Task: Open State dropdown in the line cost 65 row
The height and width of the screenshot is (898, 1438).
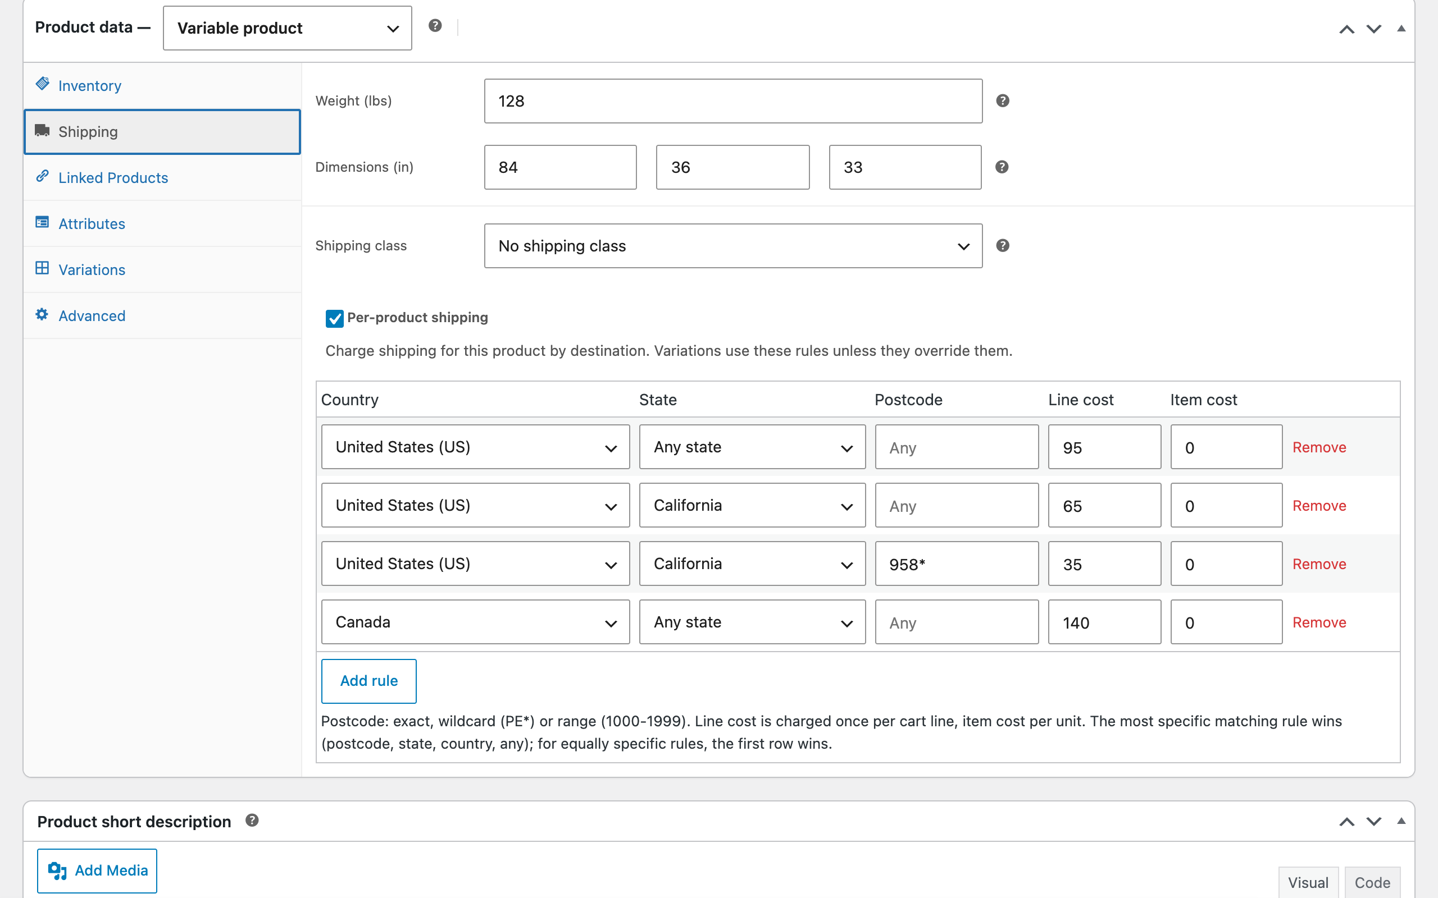Action: 752,506
